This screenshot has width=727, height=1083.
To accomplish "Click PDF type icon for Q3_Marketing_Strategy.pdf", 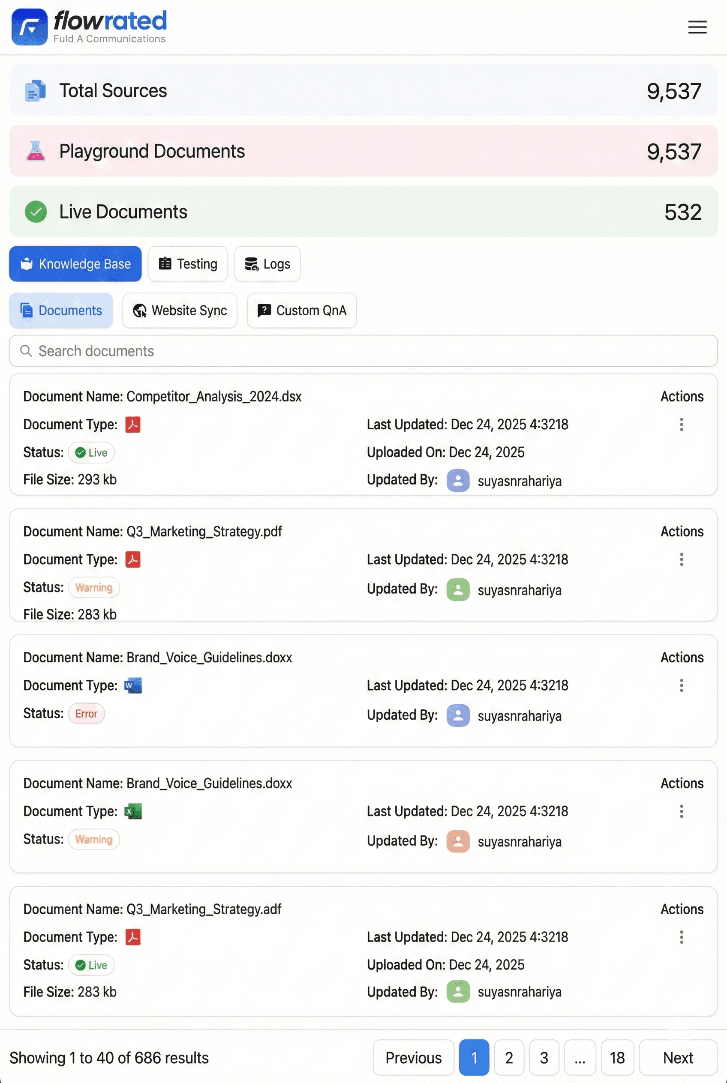I will 133,559.
